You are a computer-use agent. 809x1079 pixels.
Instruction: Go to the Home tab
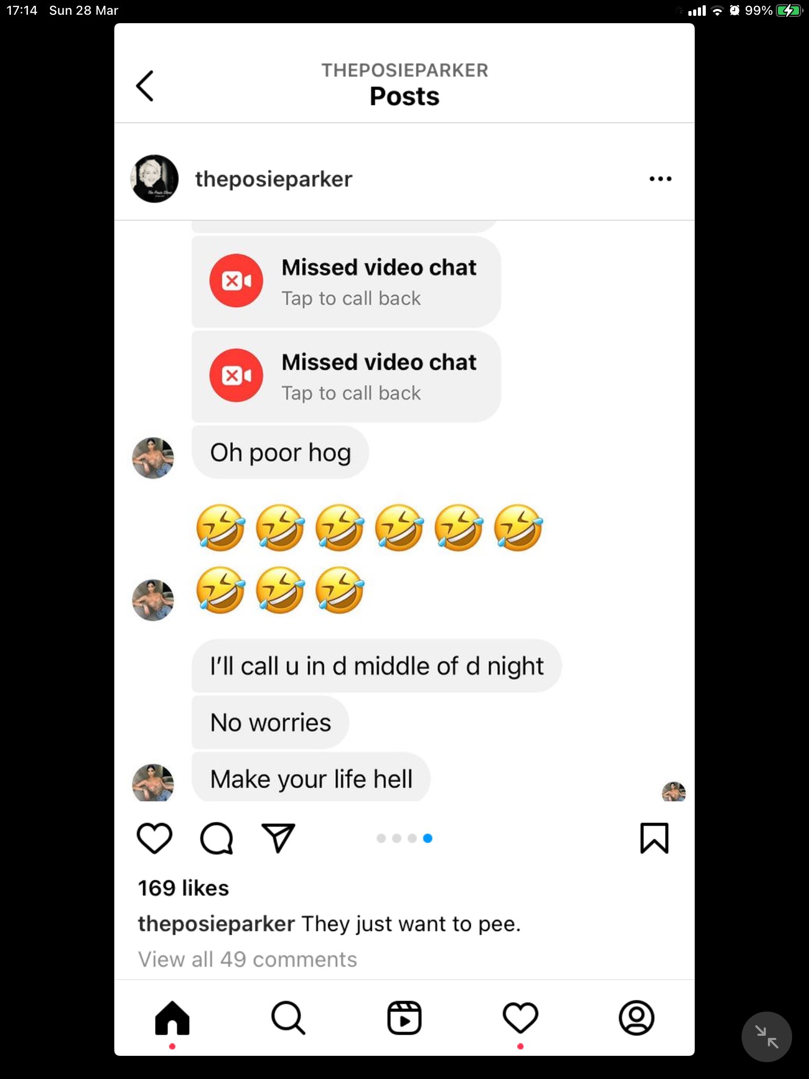point(172,1018)
